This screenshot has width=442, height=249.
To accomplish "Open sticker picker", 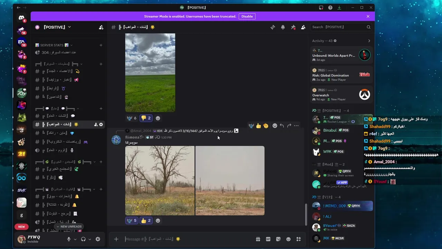I will pyautogui.click(x=278, y=239).
